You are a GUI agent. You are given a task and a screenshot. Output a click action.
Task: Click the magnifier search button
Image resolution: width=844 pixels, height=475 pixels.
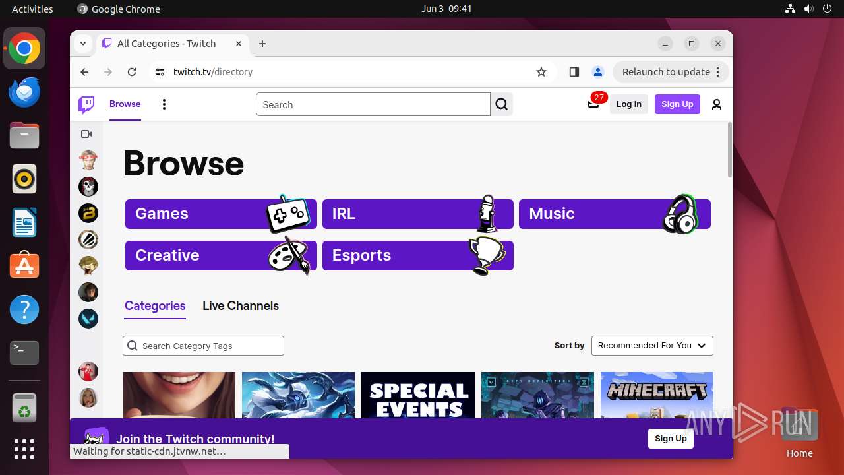point(502,104)
